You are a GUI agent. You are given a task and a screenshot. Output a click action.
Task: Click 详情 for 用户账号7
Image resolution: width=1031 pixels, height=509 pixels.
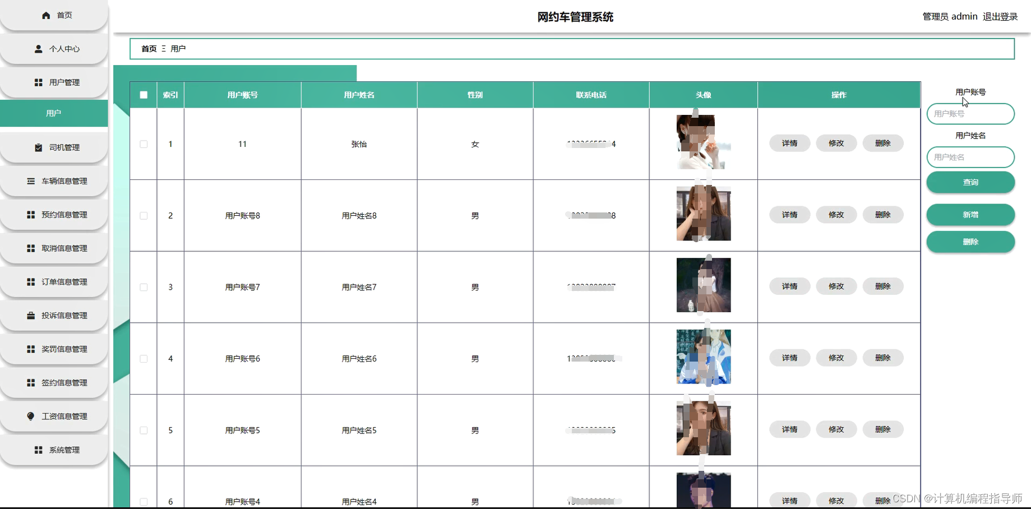coord(789,286)
